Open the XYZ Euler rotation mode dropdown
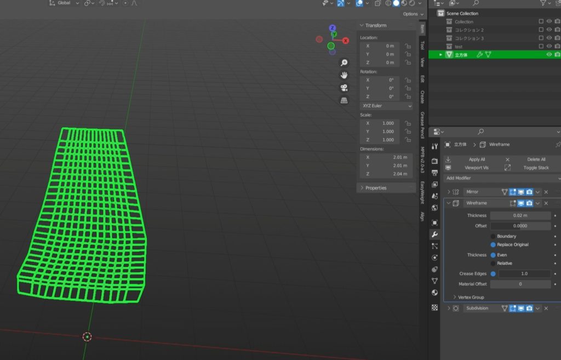The width and height of the screenshot is (561, 360). point(386,106)
